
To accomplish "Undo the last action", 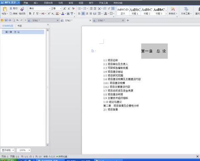I will (x=17, y=20).
